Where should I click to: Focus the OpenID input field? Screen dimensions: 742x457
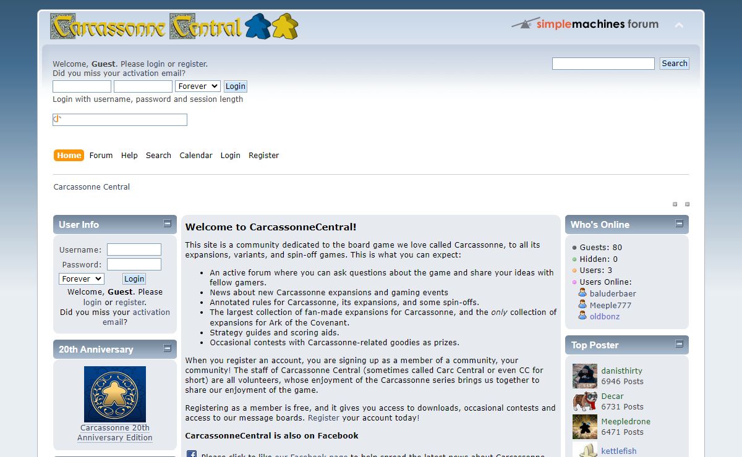pyautogui.click(x=120, y=120)
